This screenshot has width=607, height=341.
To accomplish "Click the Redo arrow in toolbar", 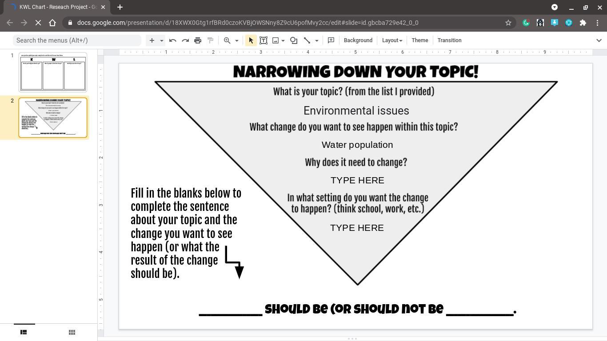I will point(185,40).
